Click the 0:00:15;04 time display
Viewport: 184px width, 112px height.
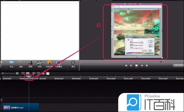178,65
